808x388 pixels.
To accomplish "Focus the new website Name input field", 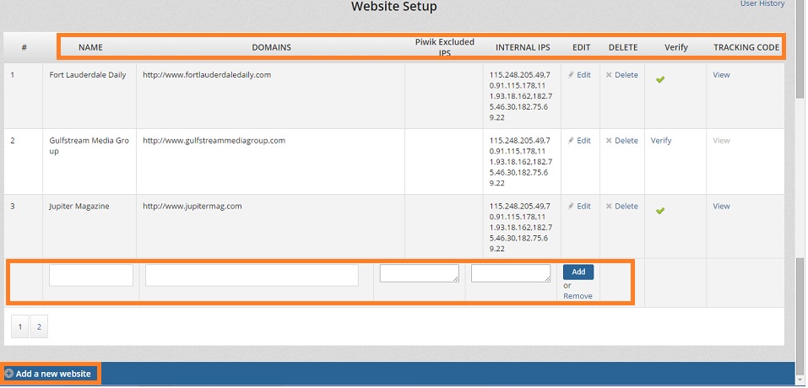I will (91, 275).
